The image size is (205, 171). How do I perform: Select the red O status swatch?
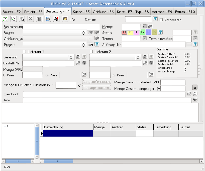click(x=124, y=32)
